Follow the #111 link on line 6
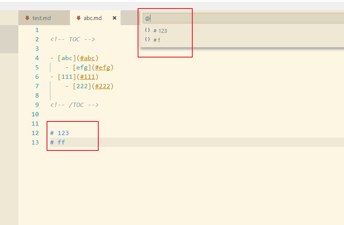Image resolution: width=344 pixels, height=225 pixels. tap(87, 77)
